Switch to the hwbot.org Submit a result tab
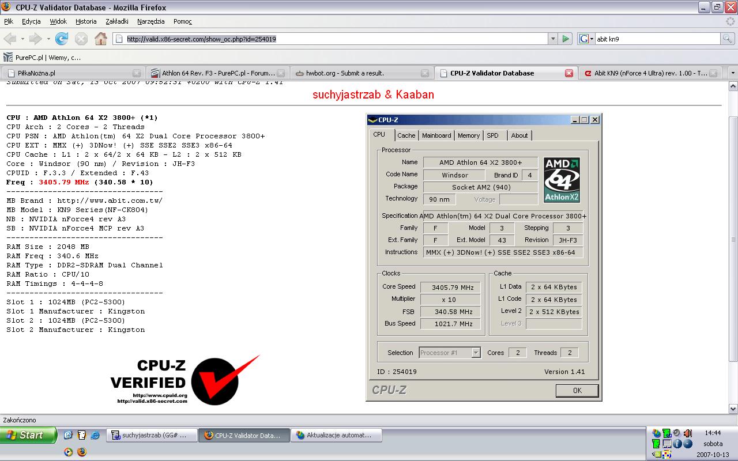 point(362,73)
